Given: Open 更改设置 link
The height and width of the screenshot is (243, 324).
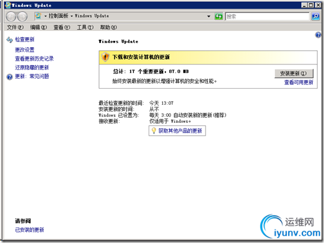Looking at the screenshot, I should point(25,50).
